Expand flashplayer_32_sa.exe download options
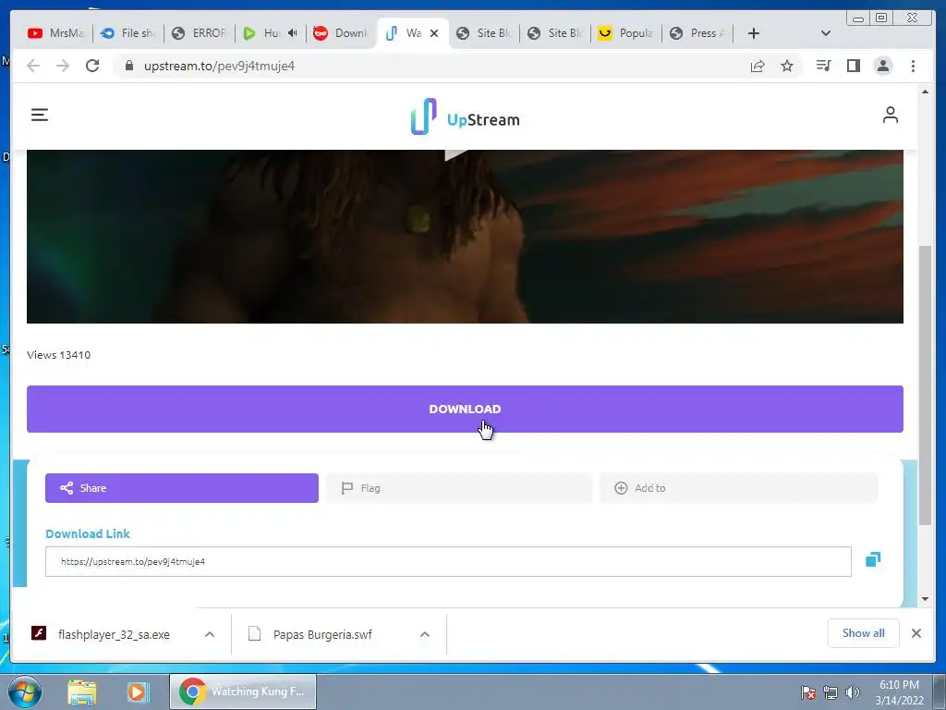Image resolution: width=946 pixels, height=710 pixels. tap(210, 634)
